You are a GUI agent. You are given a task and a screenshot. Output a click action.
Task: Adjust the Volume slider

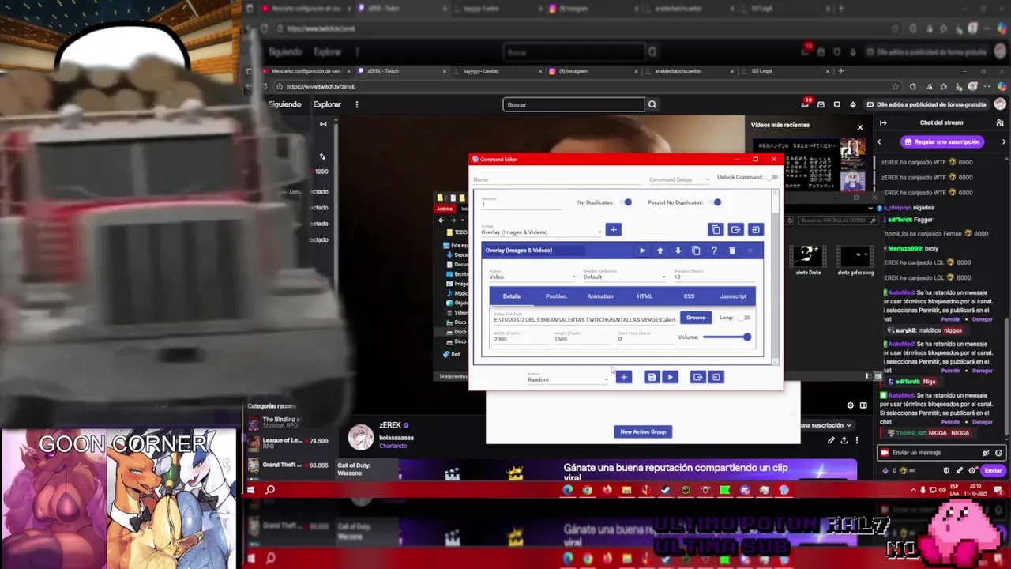726,337
